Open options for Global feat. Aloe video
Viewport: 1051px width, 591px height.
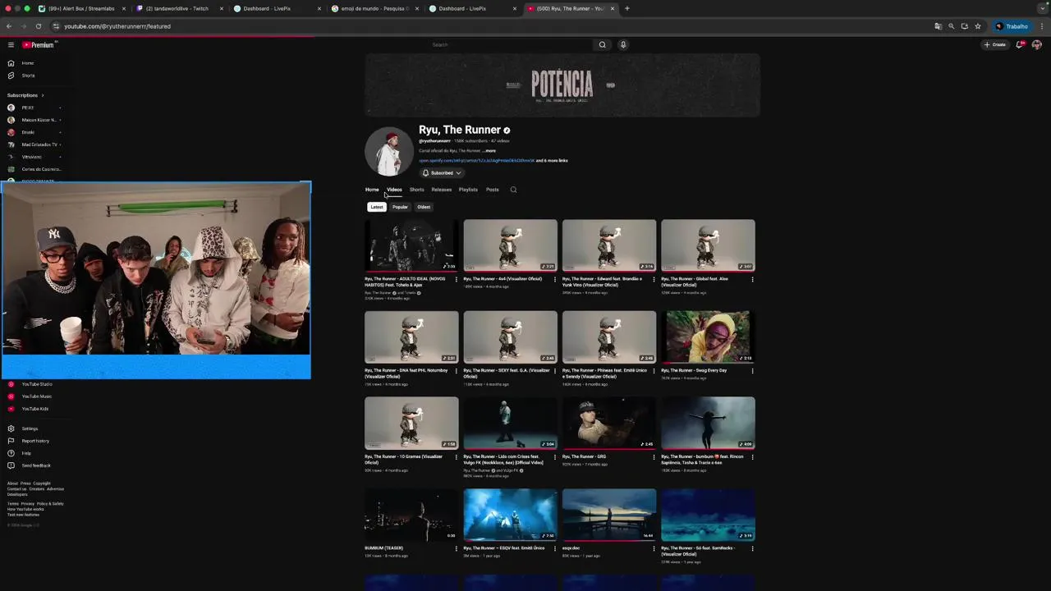tap(753, 280)
